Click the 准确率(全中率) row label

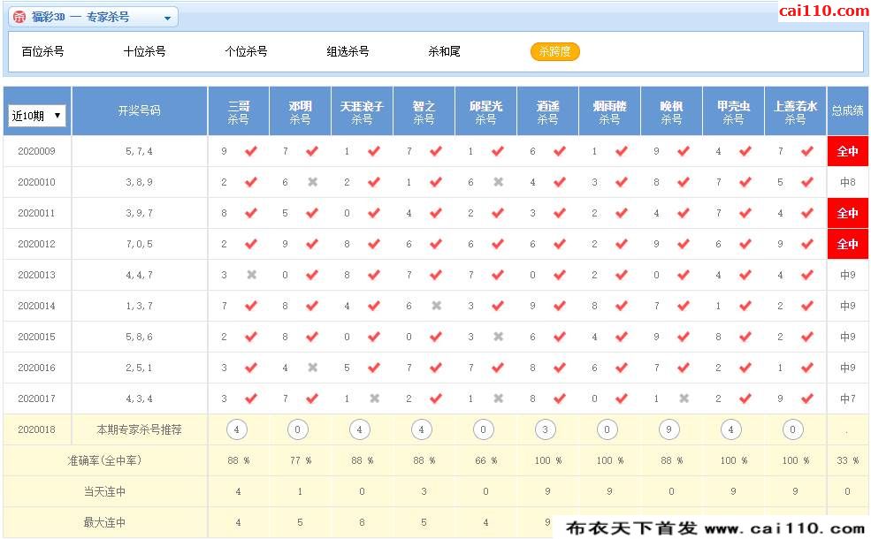tap(104, 460)
